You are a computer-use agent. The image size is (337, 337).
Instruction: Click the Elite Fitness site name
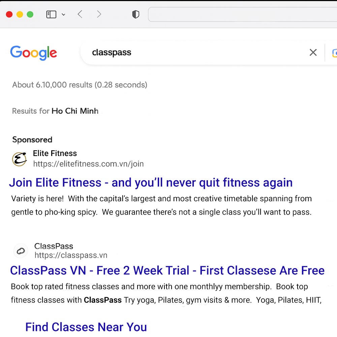pyautogui.click(x=55, y=154)
